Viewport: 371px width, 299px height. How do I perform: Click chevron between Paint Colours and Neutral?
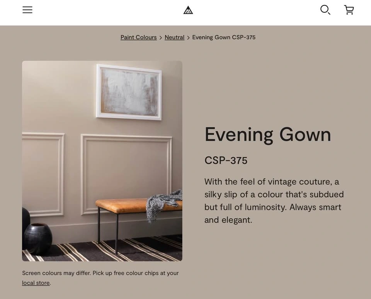point(161,37)
